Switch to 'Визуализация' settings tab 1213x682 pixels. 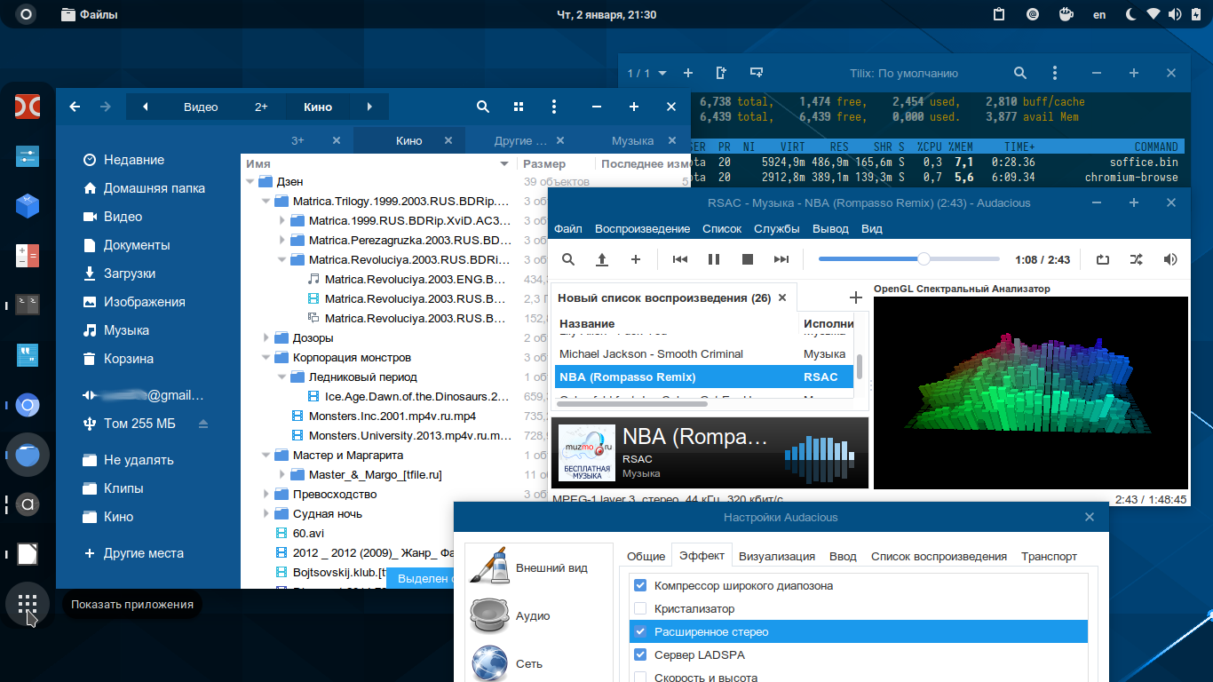[777, 556]
